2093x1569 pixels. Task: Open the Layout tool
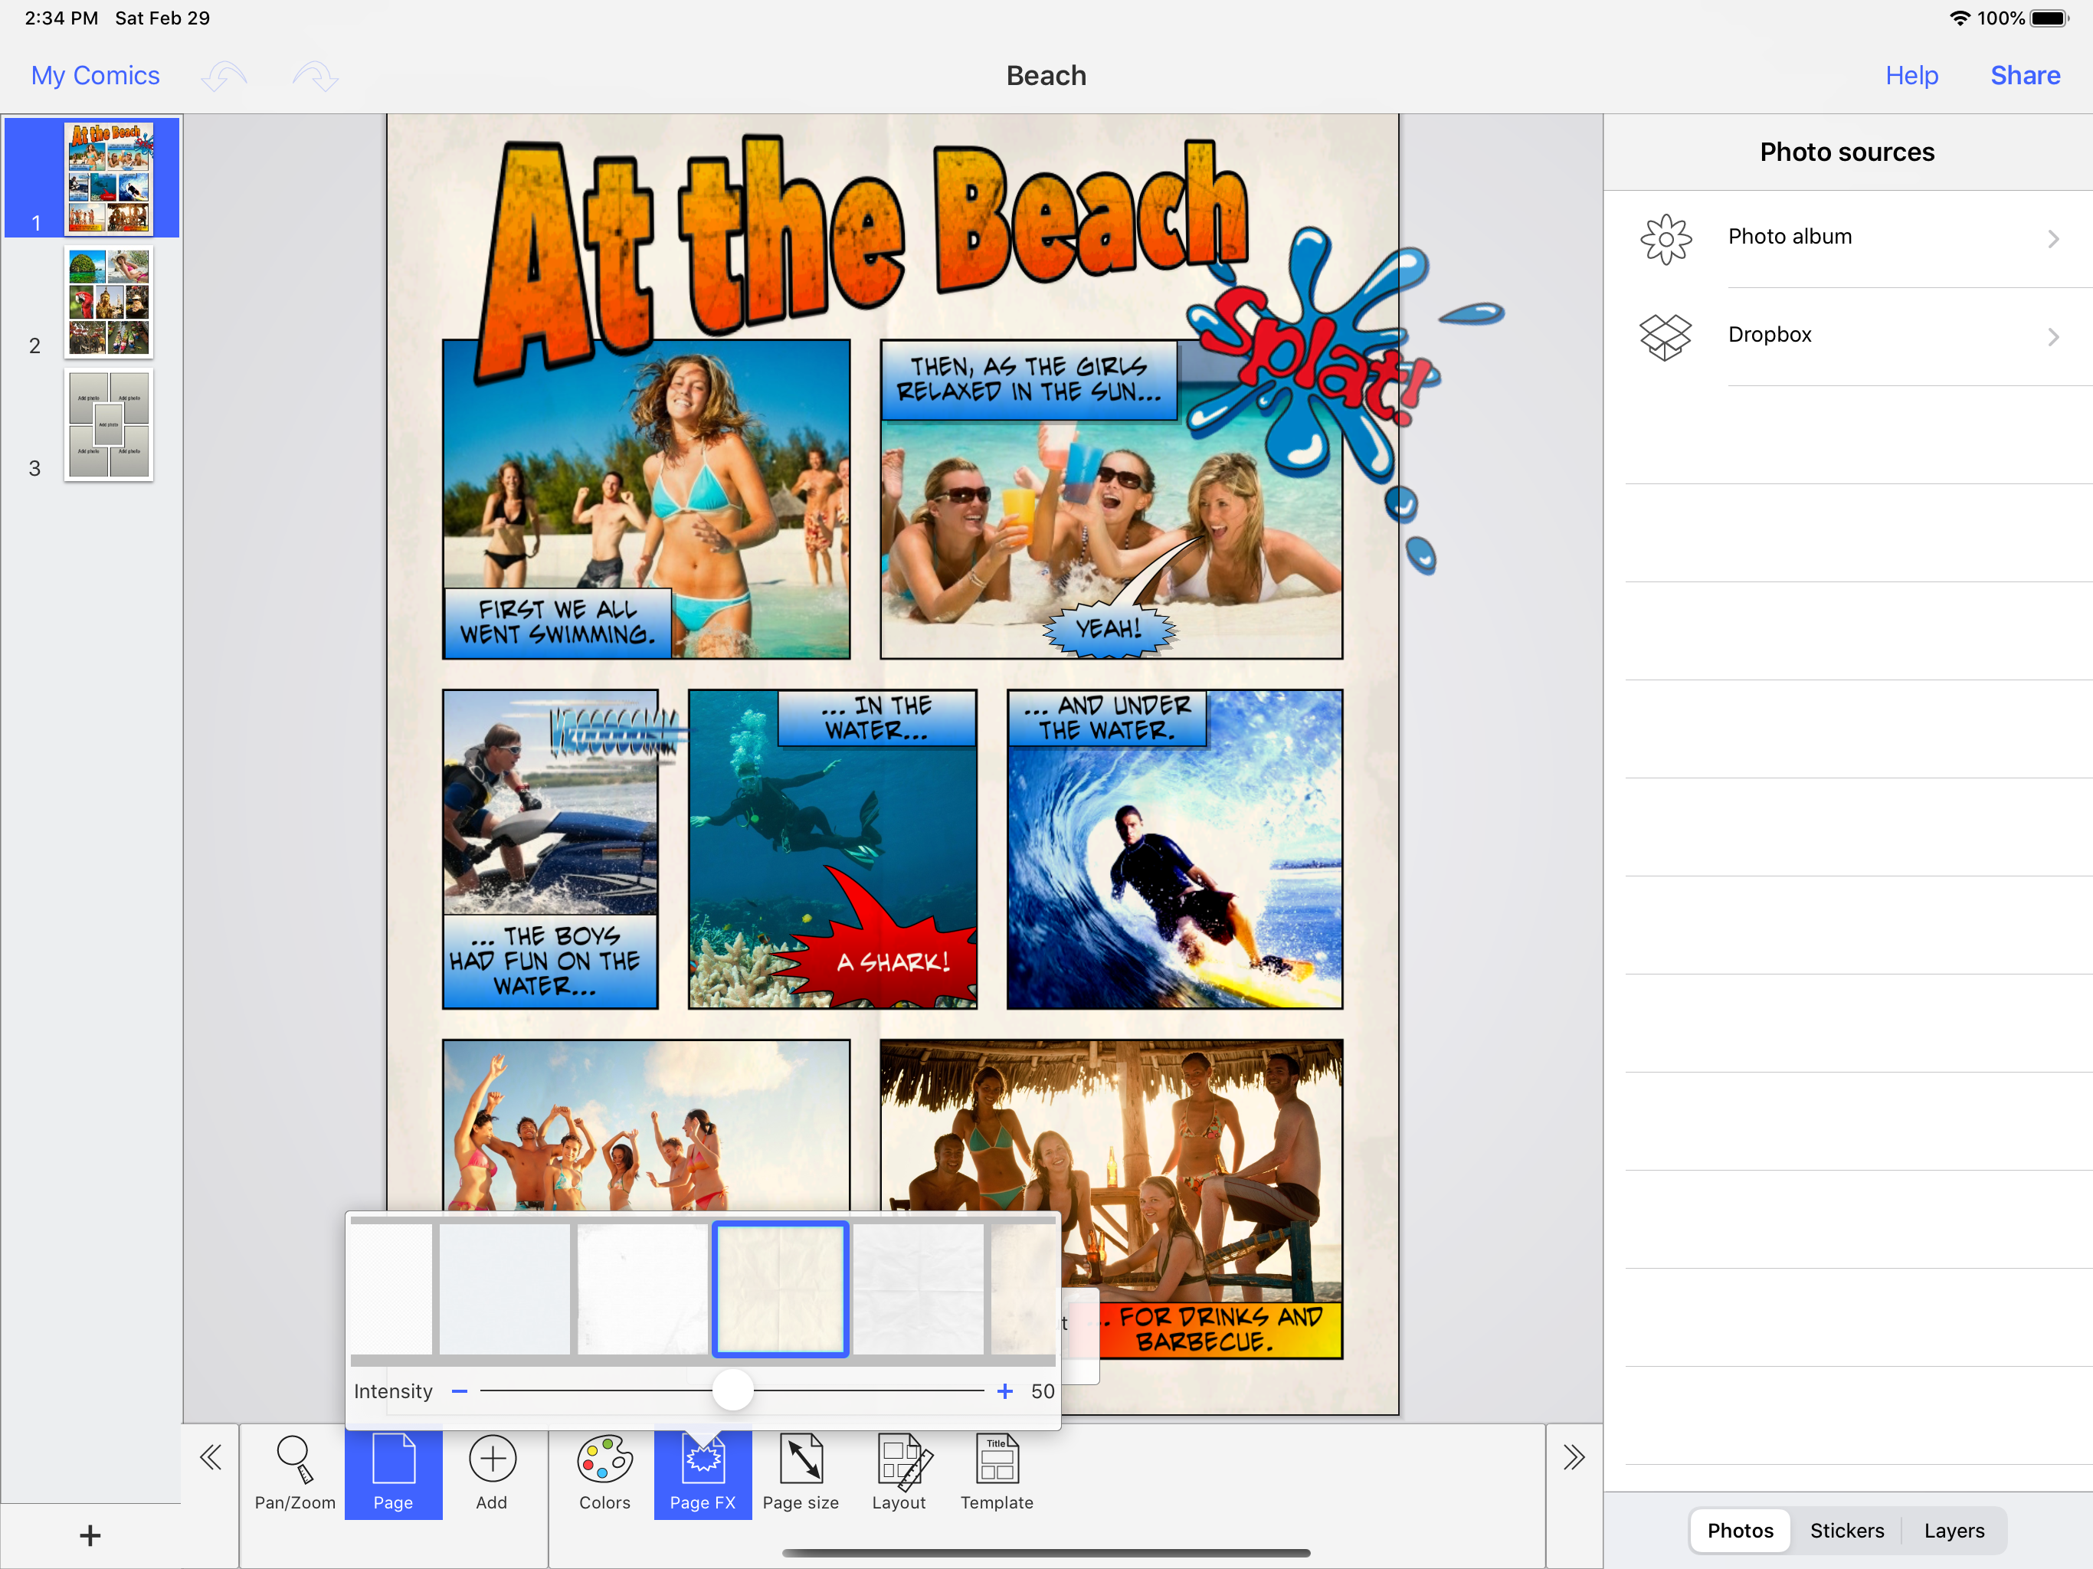[x=899, y=1472]
